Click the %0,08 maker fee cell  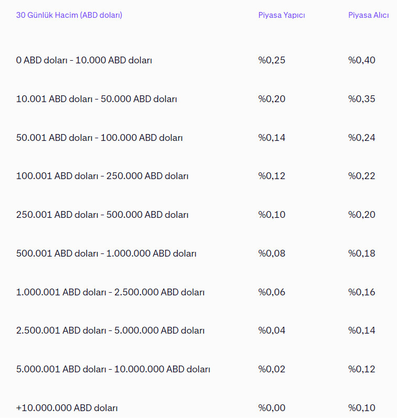point(272,253)
